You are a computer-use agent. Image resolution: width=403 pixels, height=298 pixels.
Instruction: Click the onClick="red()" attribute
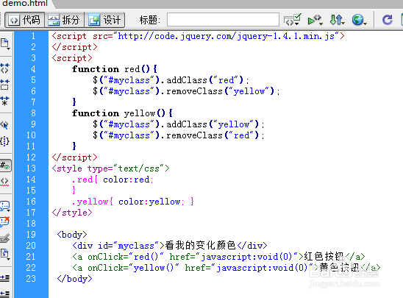pyautogui.click(x=126, y=257)
